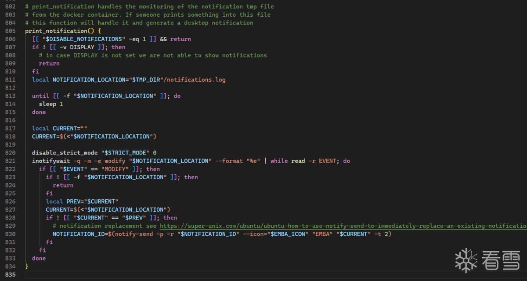This screenshot has height=281, width=527.
Task: Click line number 805 in the gutter
Action: coord(9,31)
